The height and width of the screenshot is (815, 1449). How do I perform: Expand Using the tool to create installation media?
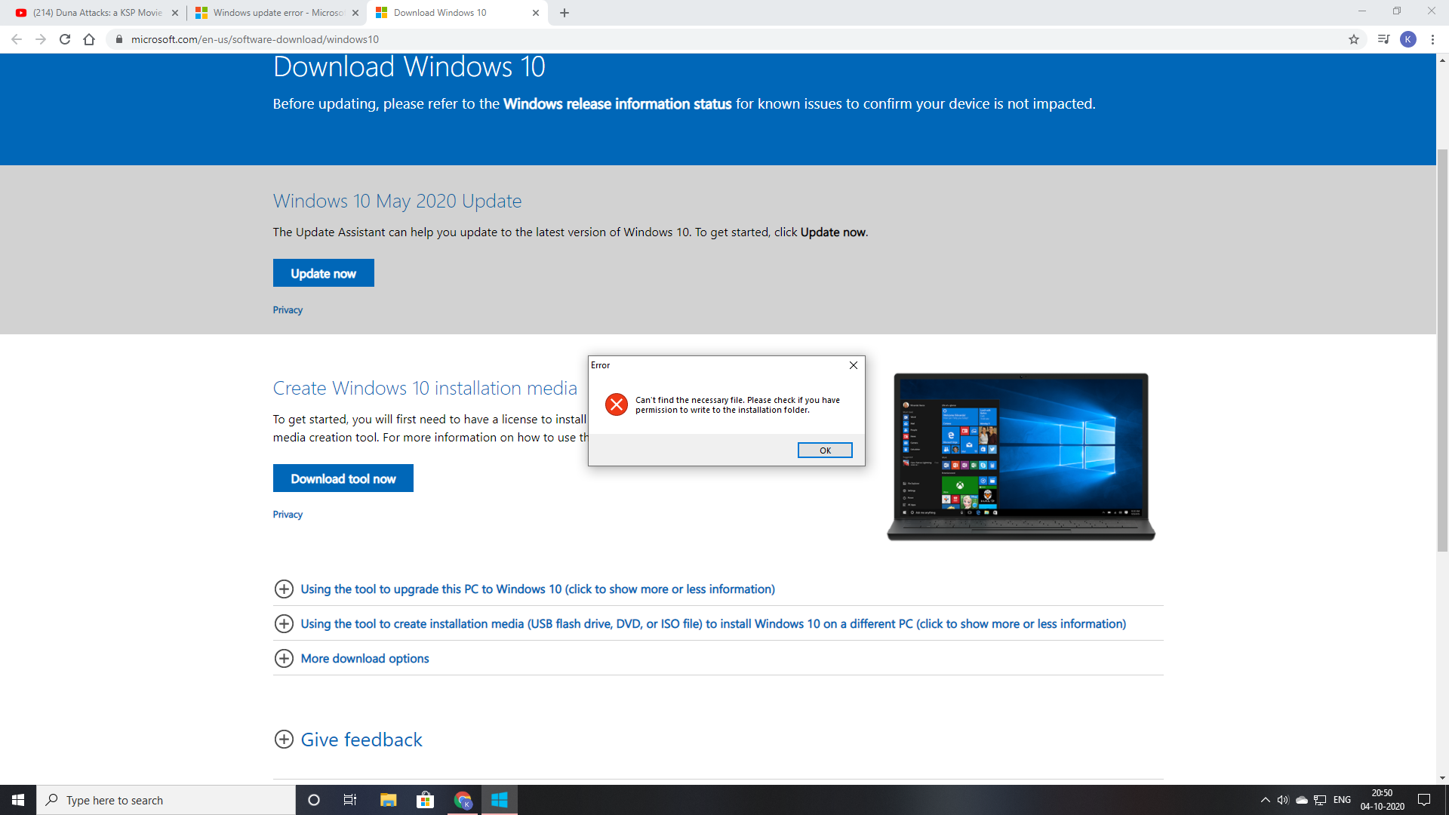coord(700,624)
